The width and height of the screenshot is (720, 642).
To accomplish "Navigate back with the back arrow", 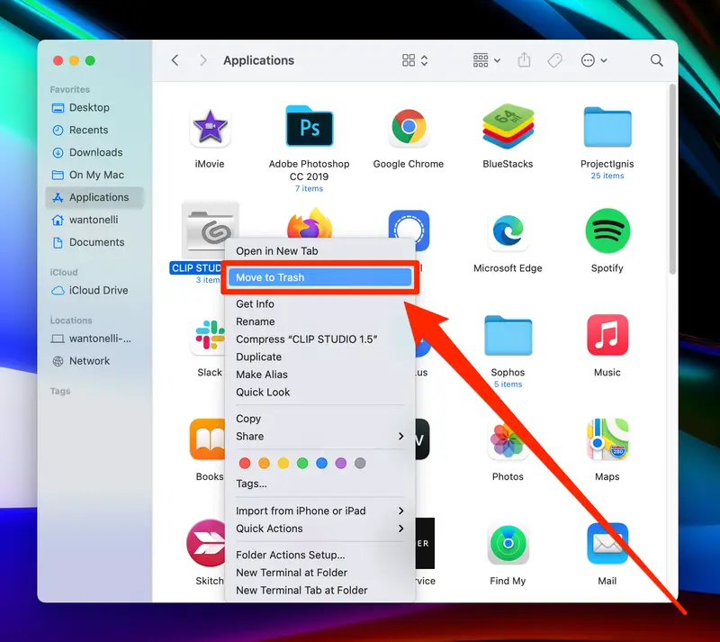I will [174, 60].
